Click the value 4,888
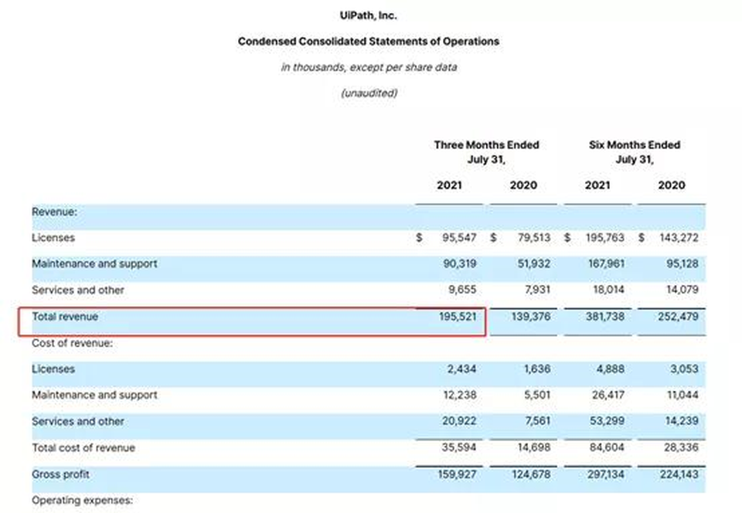Viewport: 742px width, 513px height. point(611,369)
